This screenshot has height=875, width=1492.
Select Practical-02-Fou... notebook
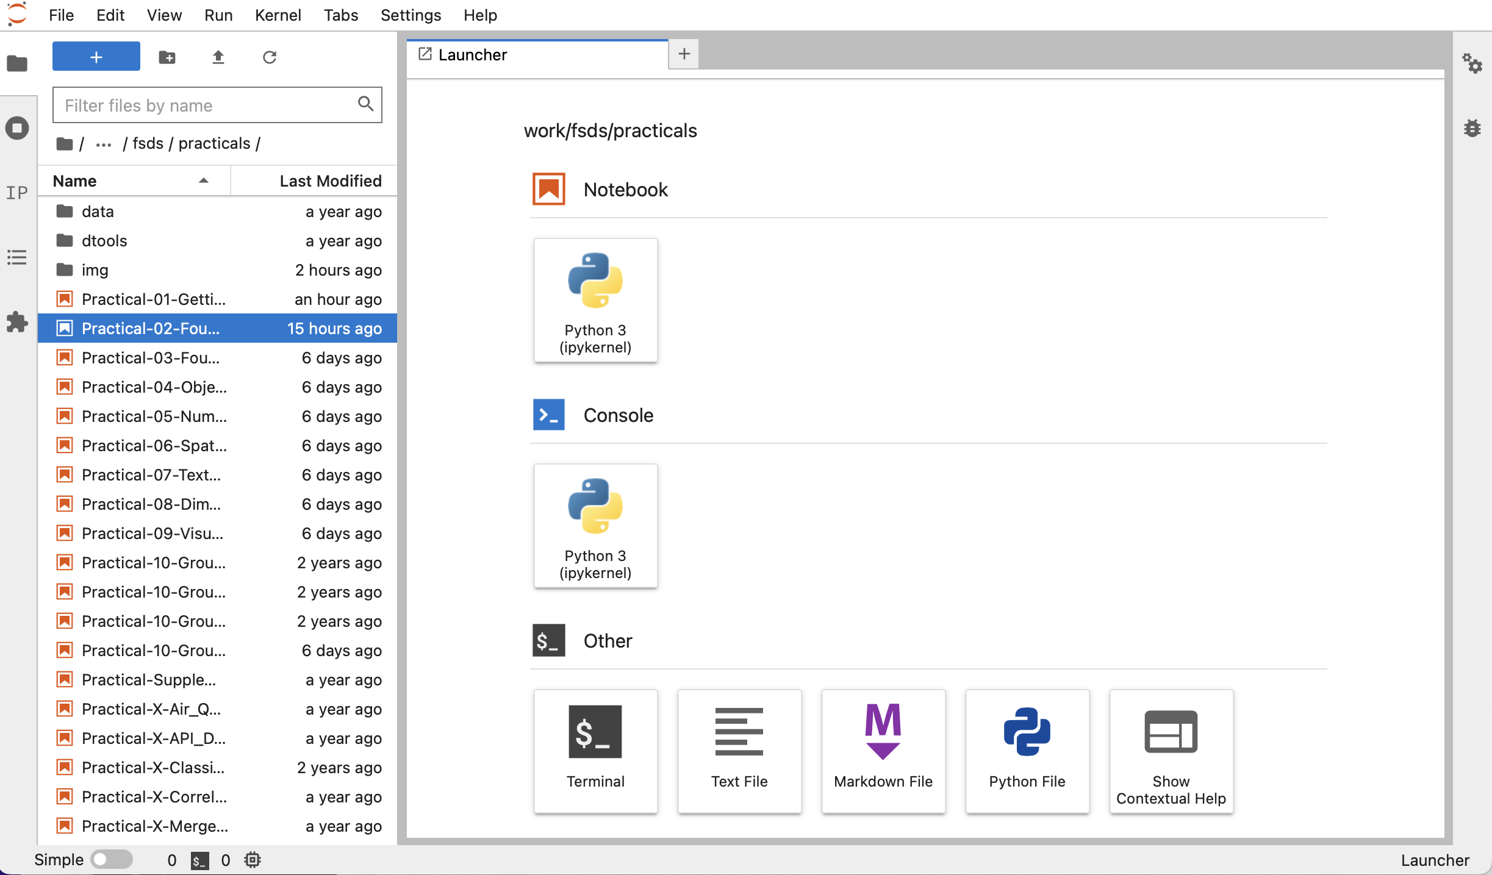click(x=217, y=329)
